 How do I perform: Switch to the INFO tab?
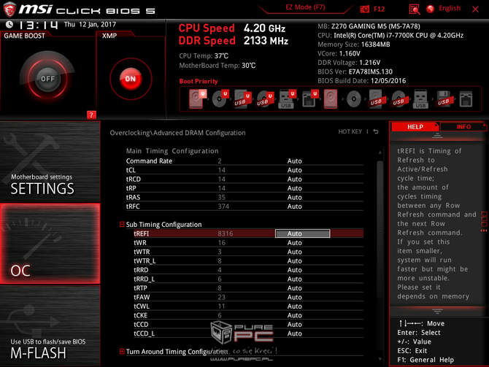pos(463,127)
